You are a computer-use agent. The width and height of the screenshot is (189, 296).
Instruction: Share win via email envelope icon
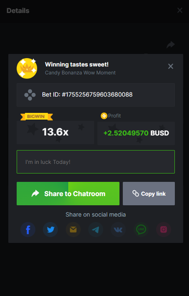point(73,230)
